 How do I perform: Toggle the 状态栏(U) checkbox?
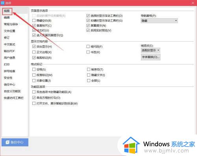[34, 30]
